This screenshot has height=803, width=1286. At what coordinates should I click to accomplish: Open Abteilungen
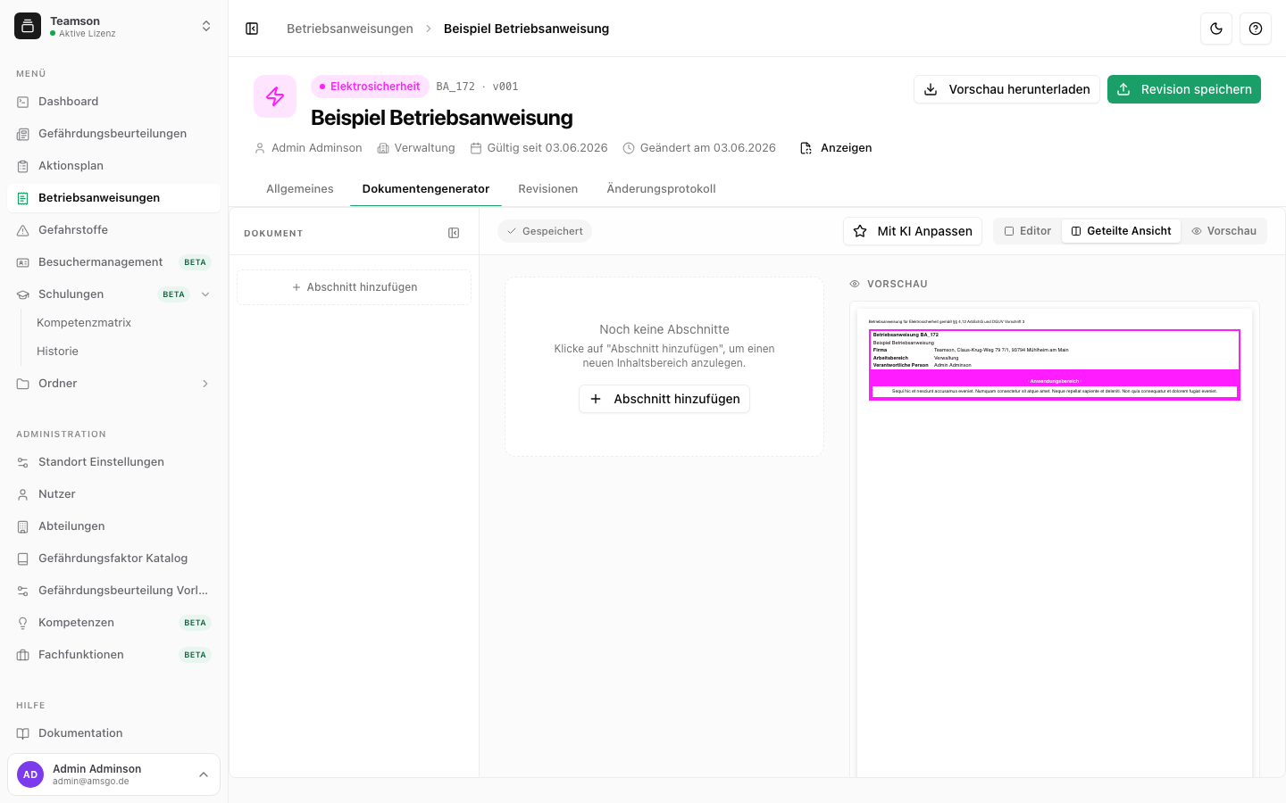[x=113, y=526]
